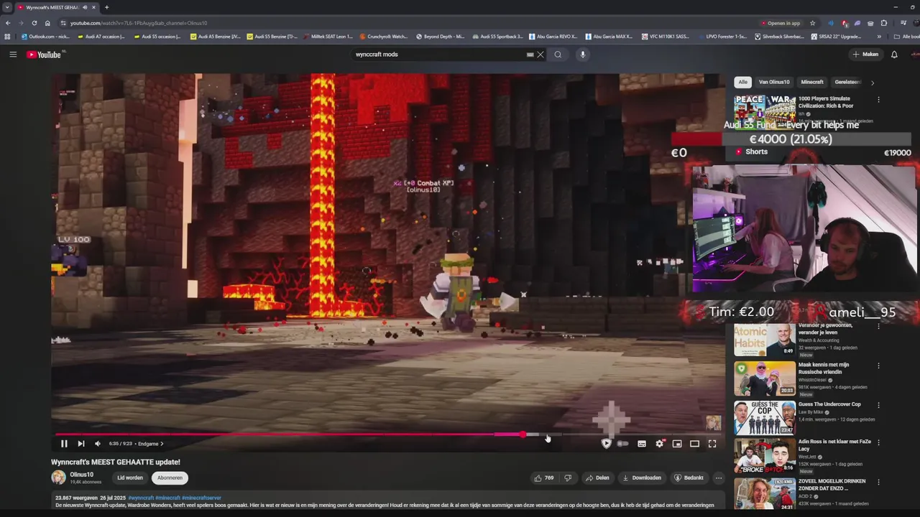Open options for Adin Ross video
This screenshot has width=920, height=517.
[x=878, y=442]
